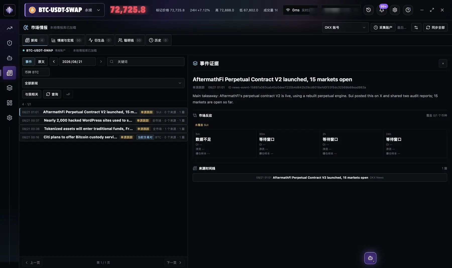
Task: Click the 当前交易对 tag on Citi row
Action: tap(145, 137)
